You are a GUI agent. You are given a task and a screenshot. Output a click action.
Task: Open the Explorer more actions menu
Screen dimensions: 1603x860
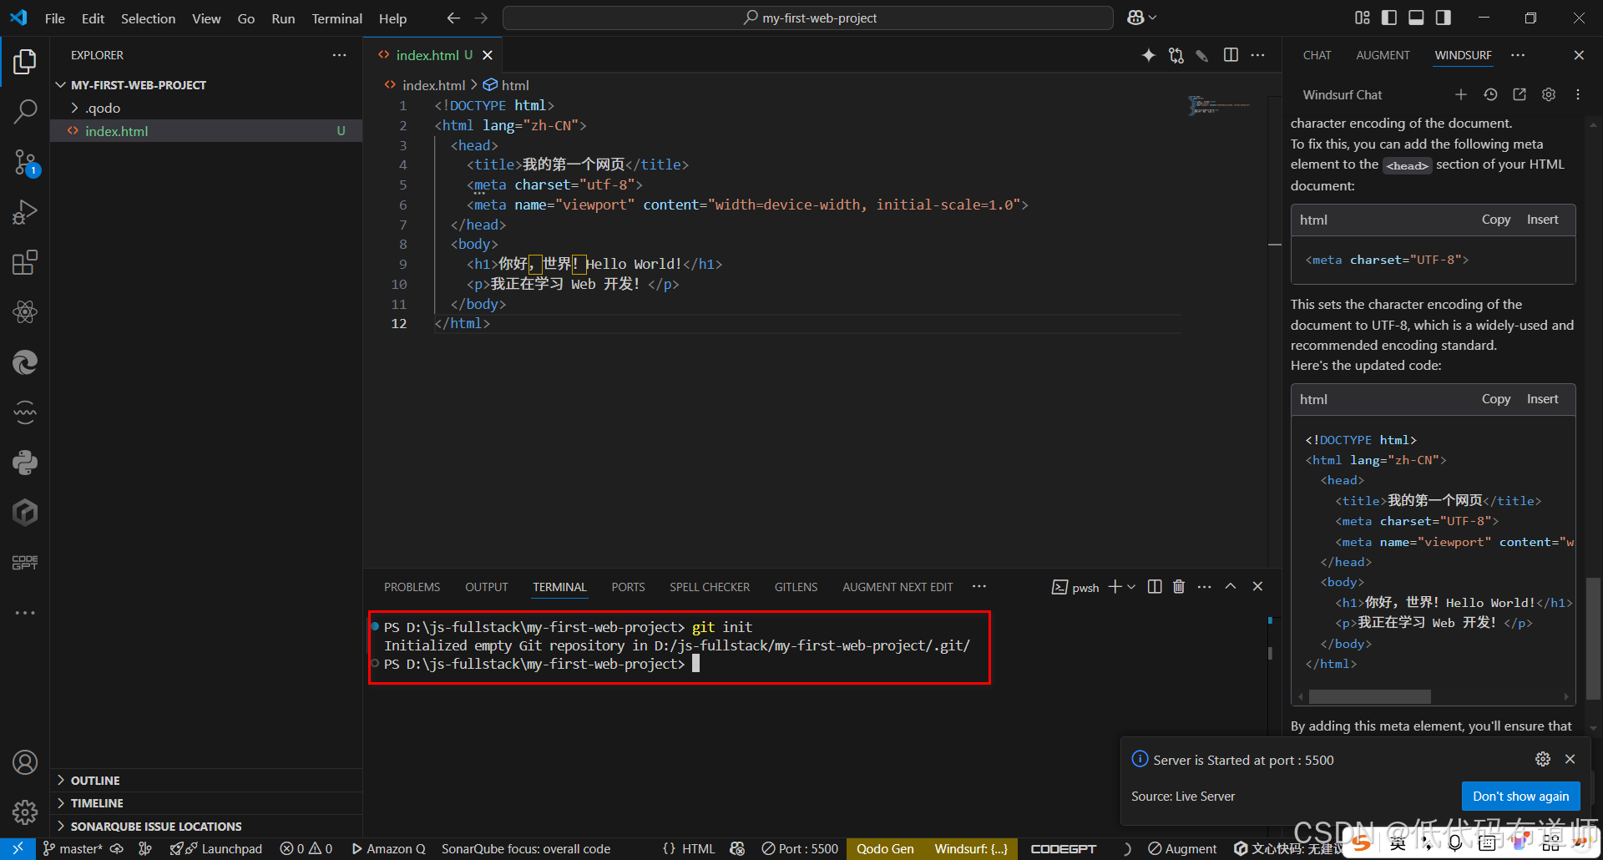(339, 55)
